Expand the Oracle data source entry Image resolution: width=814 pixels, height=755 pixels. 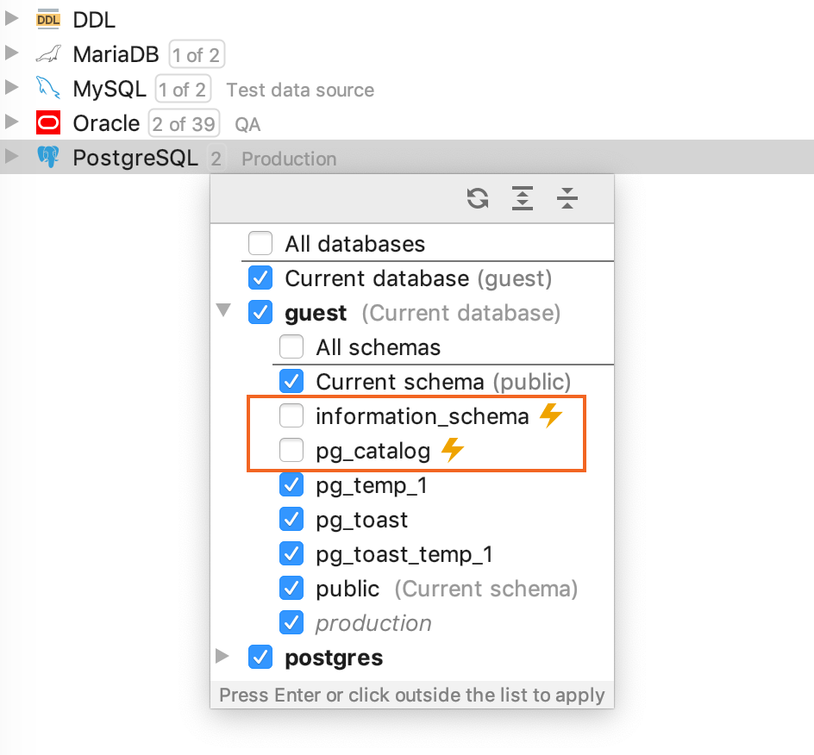tap(12, 122)
